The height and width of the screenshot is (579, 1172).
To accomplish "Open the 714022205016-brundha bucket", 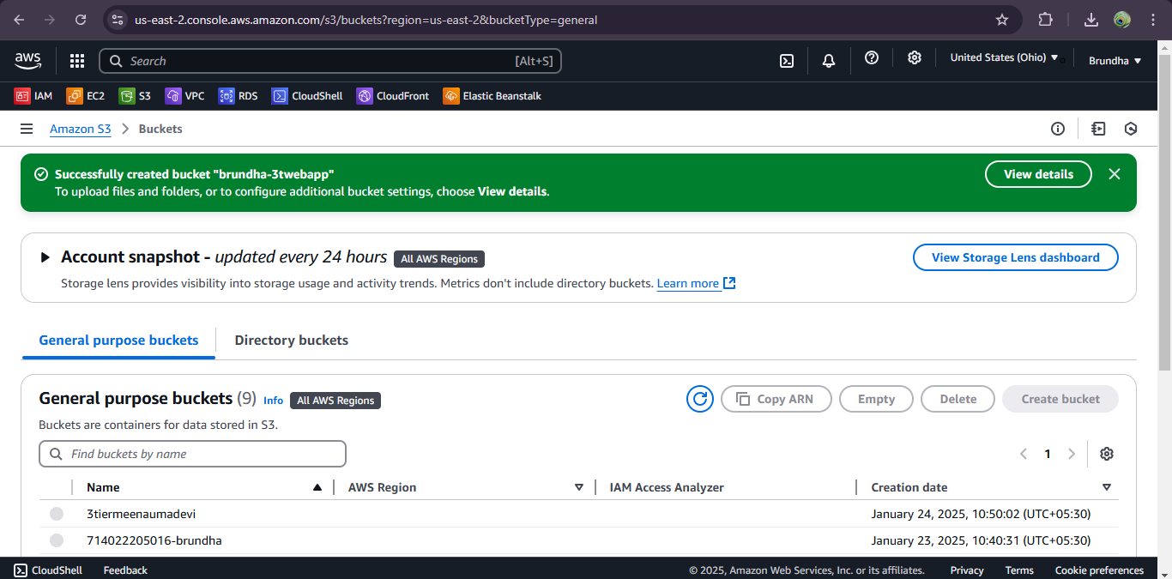I will [x=154, y=540].
